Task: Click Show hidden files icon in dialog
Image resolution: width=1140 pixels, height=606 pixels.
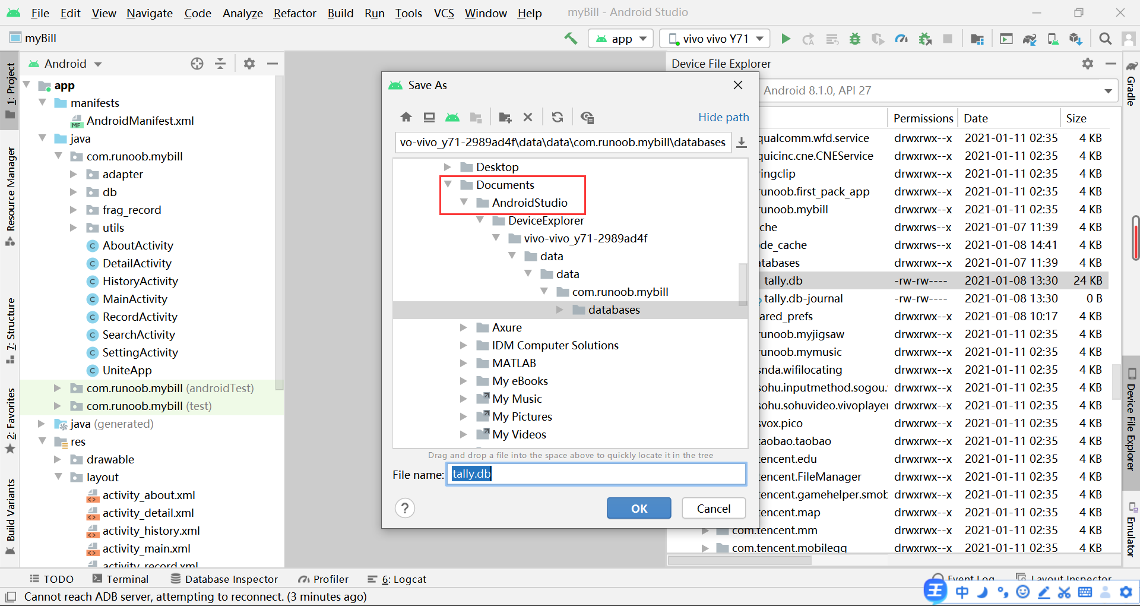Action: click(587, 117)
